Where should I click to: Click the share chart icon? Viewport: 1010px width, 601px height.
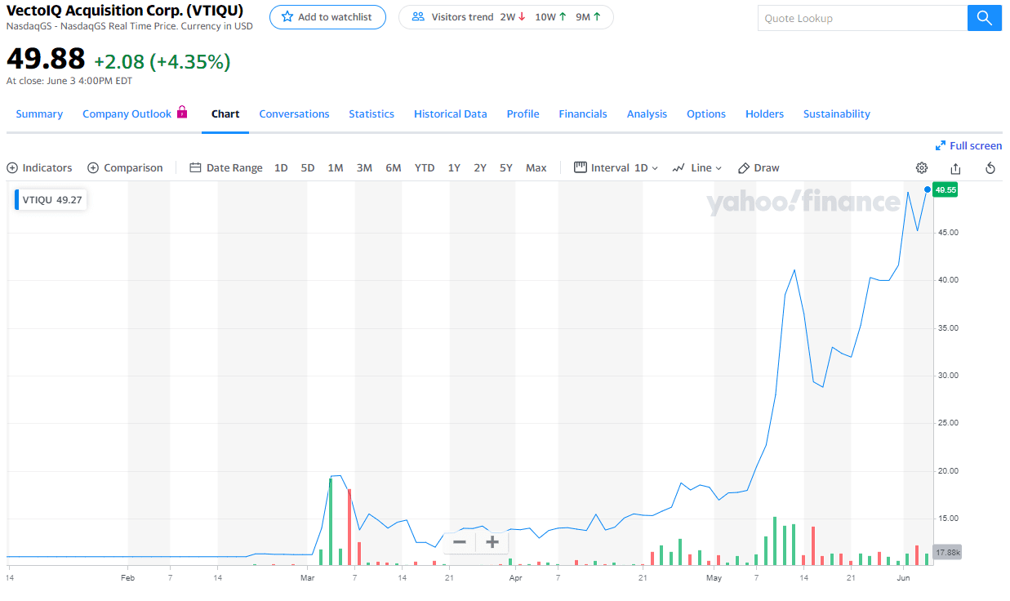(955, 168)
